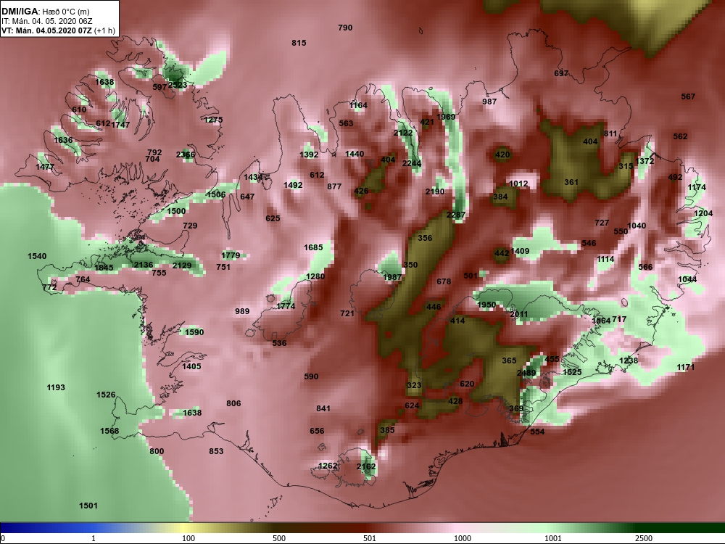
Task: Click the map value 597
Action: pyautogui.click(x=159, y=87)
